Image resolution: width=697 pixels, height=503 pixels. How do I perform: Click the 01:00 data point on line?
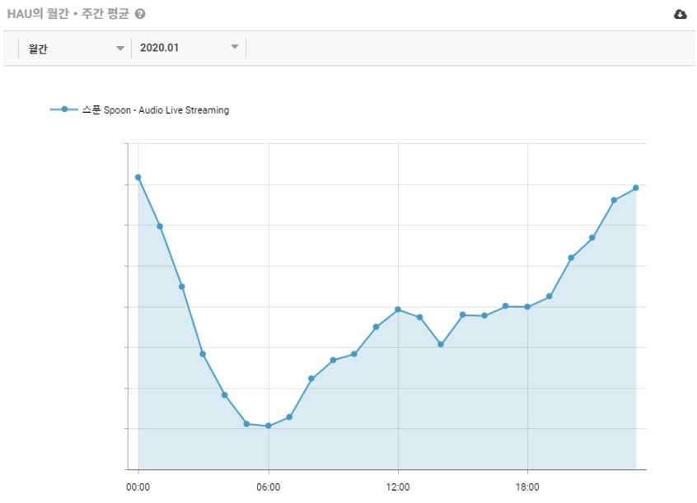(x=160, y=226)
